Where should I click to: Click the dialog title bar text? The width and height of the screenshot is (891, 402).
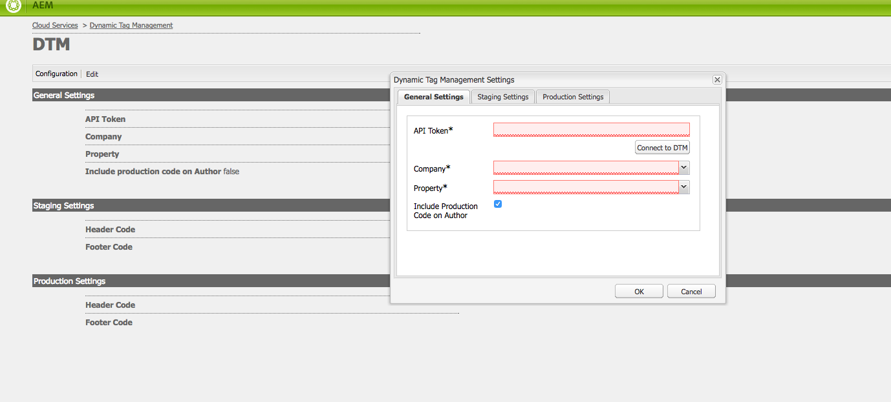454,80
